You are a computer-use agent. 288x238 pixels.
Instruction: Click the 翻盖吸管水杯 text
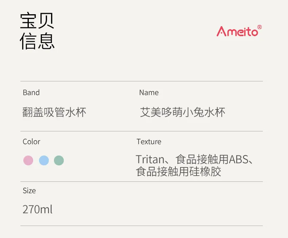click(54, 112)
